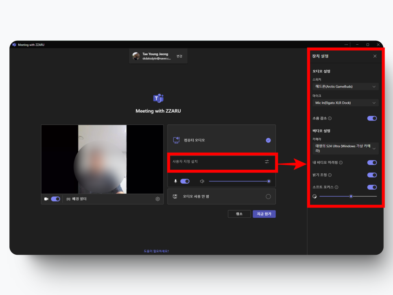Click the no-audio icon

point(175,197)
